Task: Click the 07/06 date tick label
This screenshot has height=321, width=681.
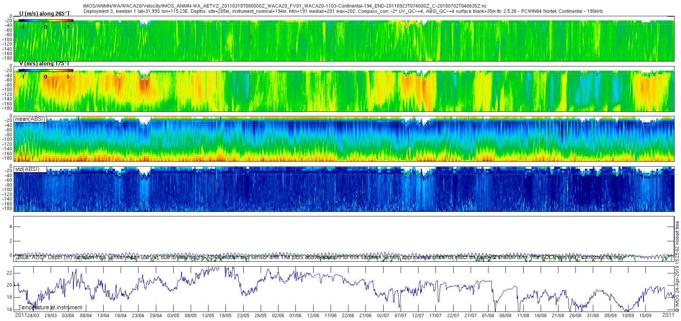Action: [x=295, y=316]
